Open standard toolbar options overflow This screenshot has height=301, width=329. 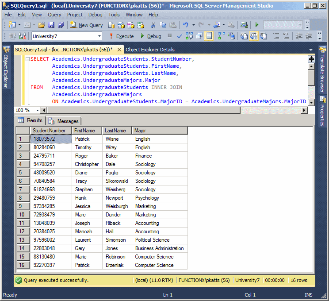(307, 25)
